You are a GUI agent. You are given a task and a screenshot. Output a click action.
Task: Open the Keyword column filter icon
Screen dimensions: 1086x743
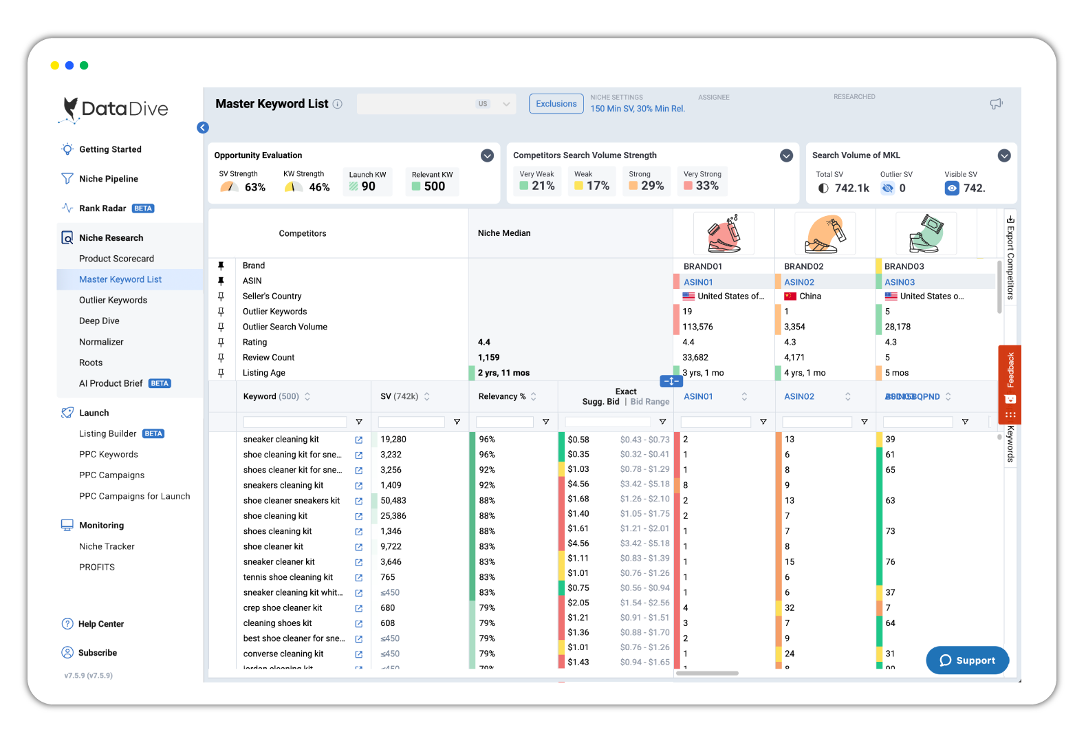point(358,422)
